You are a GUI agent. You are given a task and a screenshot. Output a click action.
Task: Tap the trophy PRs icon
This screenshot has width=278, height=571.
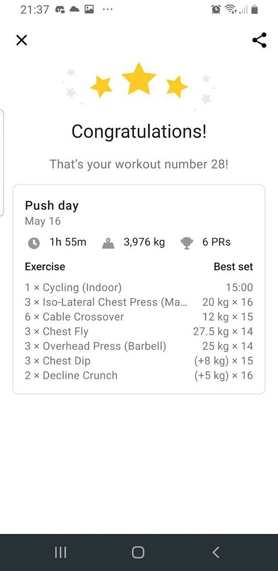(186, 243)
